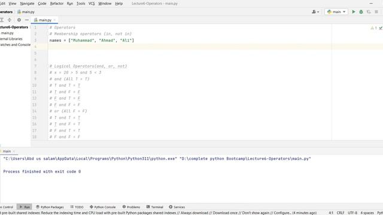Click the Expand All icon in project panel
The image size is (383, 215).
(x=2, y=20)
